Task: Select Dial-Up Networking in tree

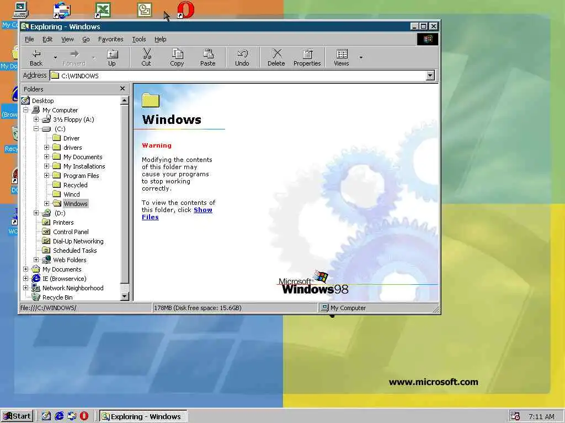Action: click(78, 241)
